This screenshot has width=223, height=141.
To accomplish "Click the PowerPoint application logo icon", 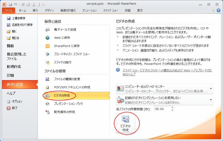I will click(x=4, y=4).
